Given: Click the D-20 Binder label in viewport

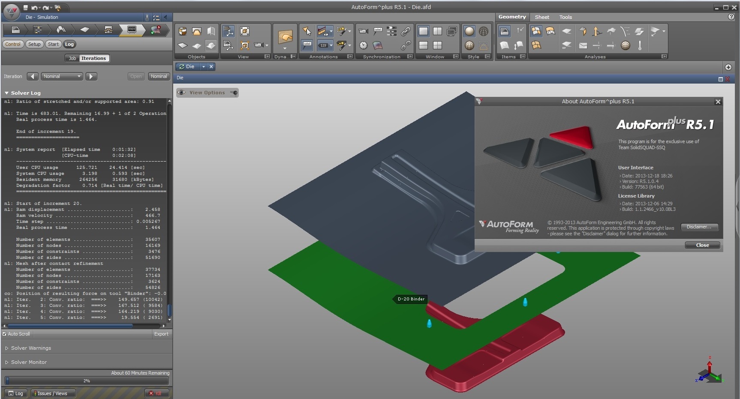Looking at the screenshot, I should pos(411,299).
